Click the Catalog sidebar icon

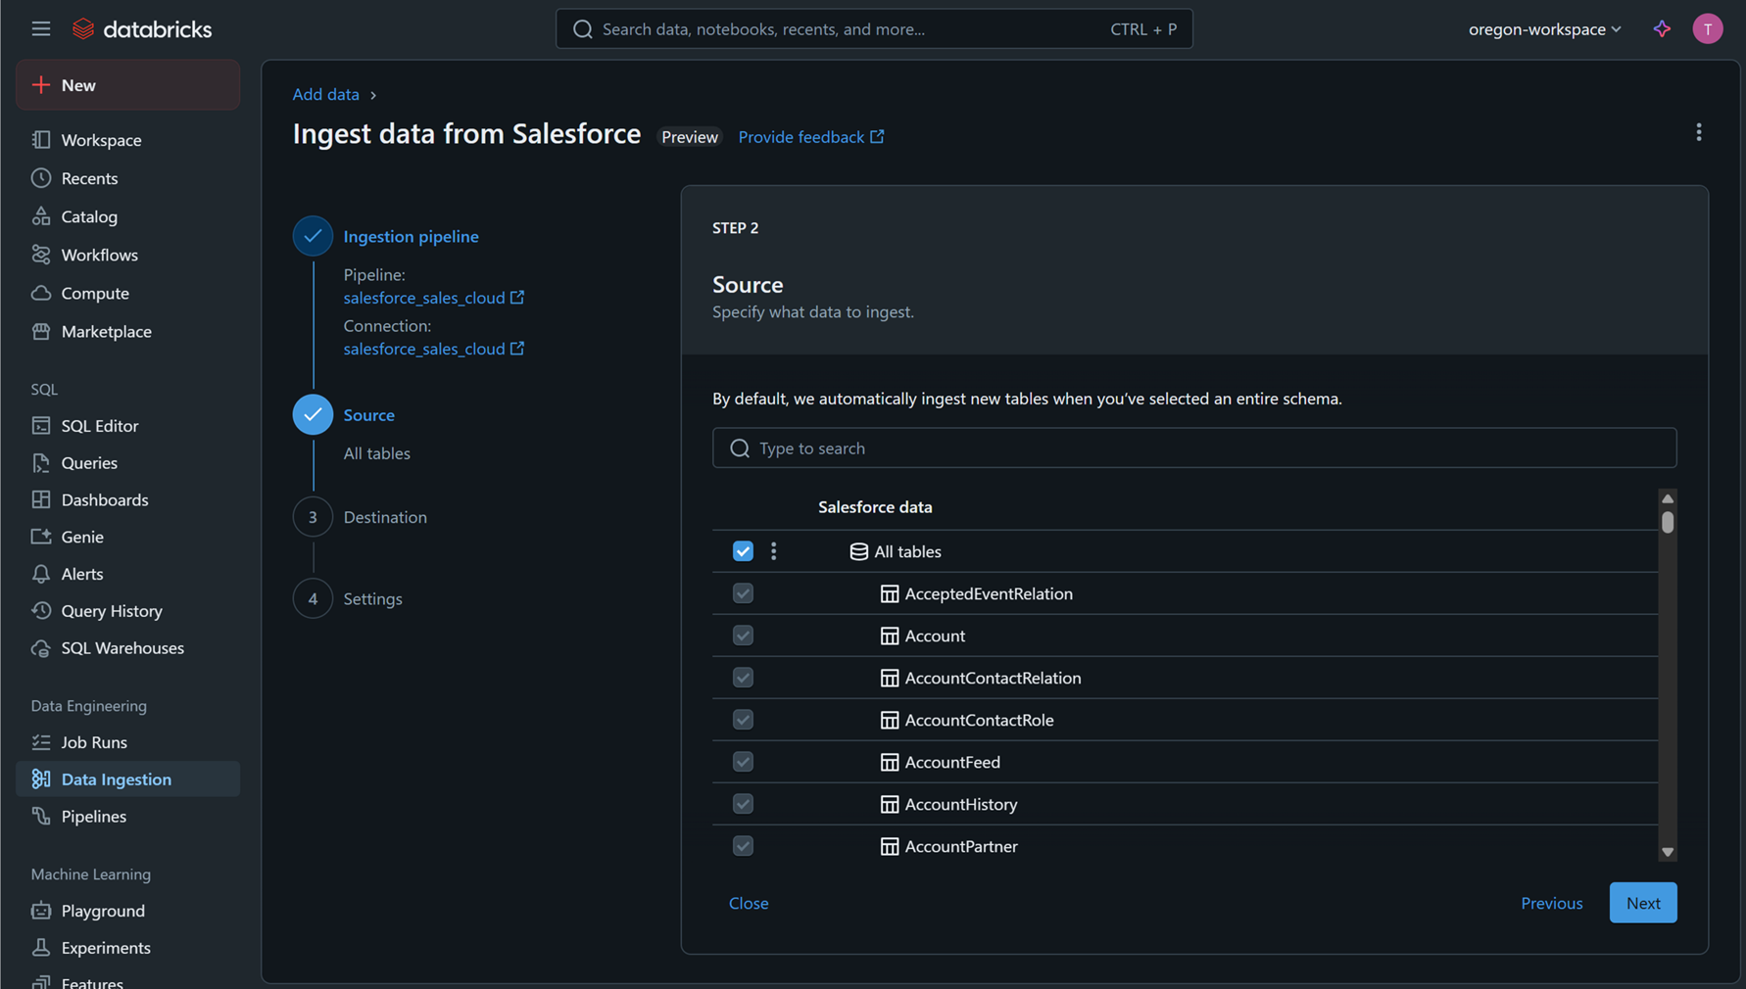click(41, 216)
